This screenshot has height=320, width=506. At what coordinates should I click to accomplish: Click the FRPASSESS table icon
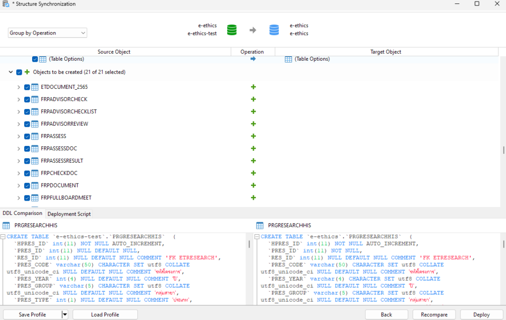tap(35, 136)
